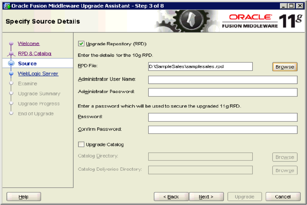Image resolution: width=307 pixels, height=205 pixels.
Task: Click the RPD & Catalog step bullet icon
Action: pos(11,53)
